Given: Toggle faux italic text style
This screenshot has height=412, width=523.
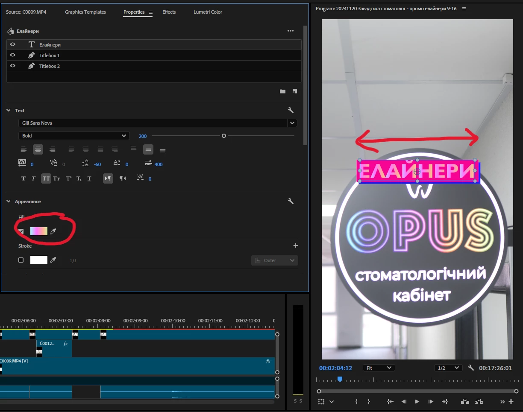Looking at the screenshot, I should (33, 178).
